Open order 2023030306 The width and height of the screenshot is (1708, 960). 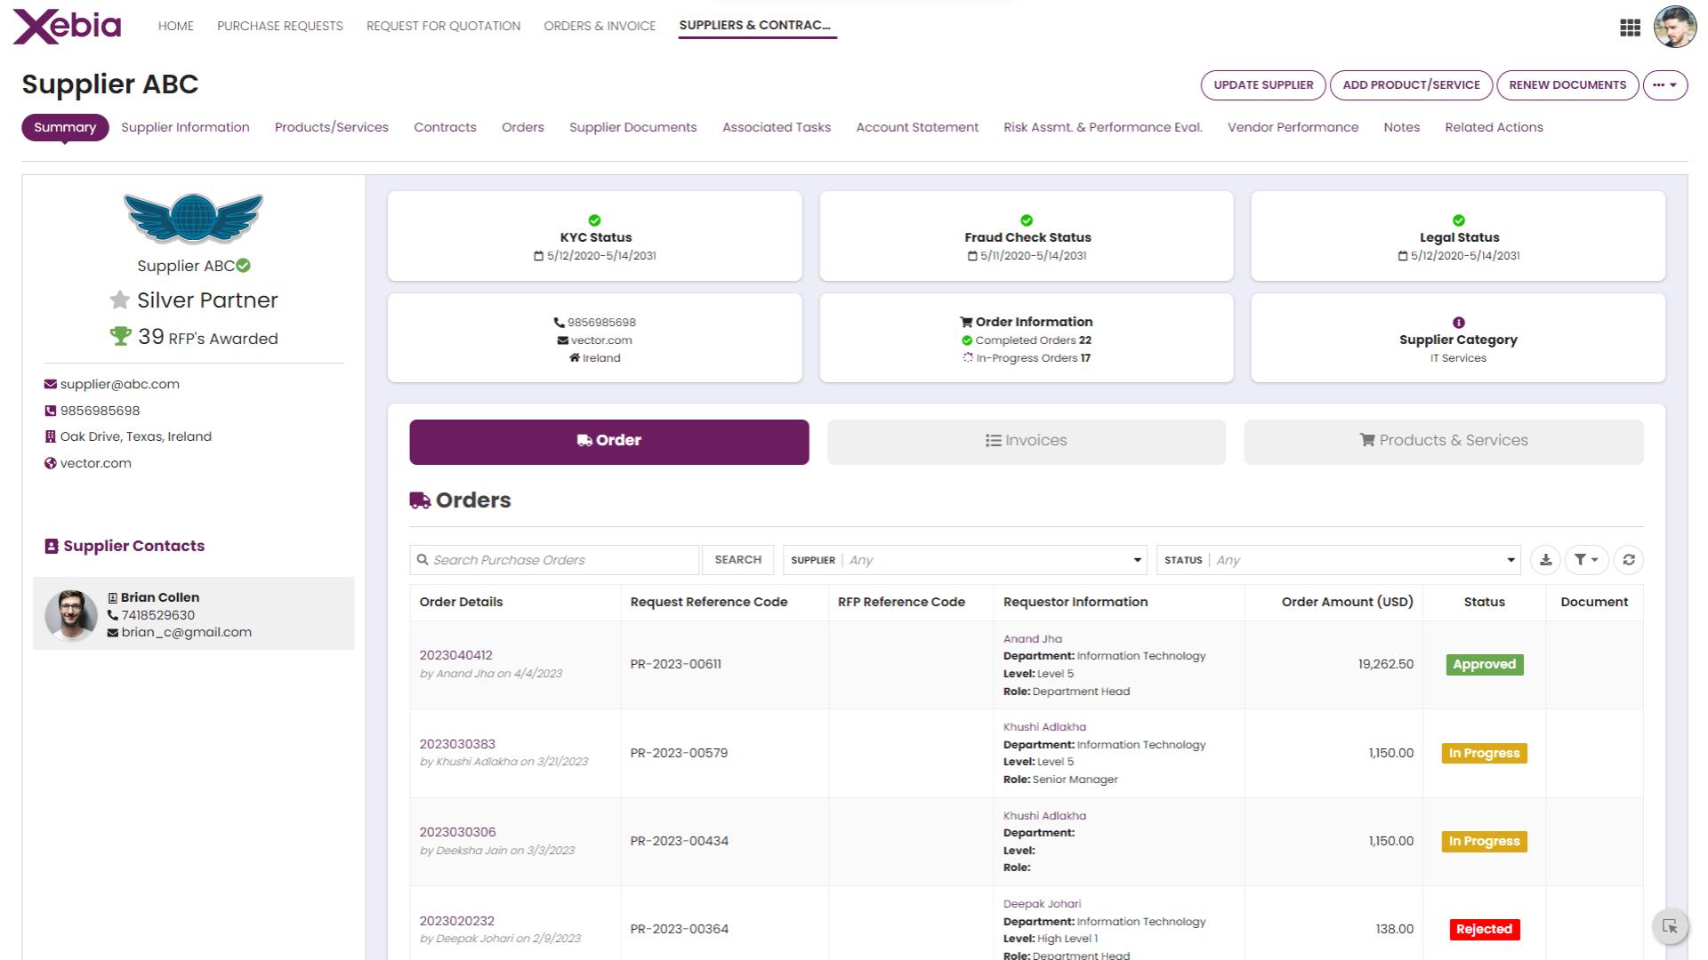click(x=457, y=832)
